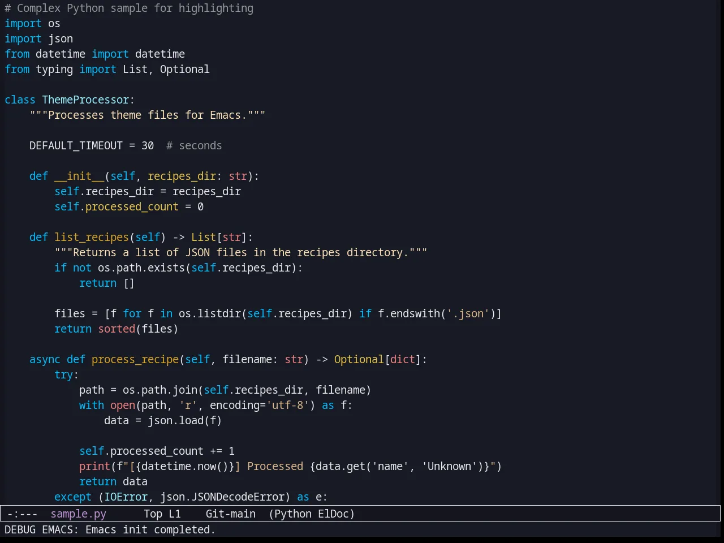Viewport: 724px width, 543px height.
Task: Click 'filename: str' parameter in process_recipe
Action: tap(262, 359)
